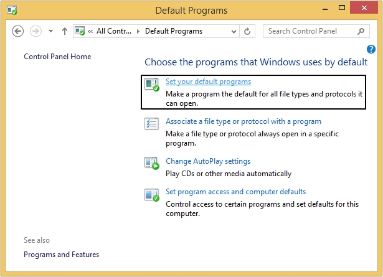Open 'Set your default programs' link
This screenshot has height=277, width=383.
point(208,82)
